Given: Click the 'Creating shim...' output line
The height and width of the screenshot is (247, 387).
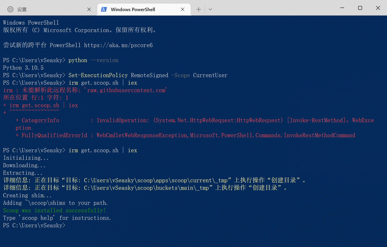Looking at the screenshot, I should [28, 195].
